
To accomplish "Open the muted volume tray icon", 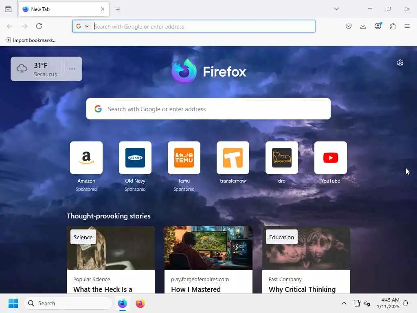I will 367,303.
